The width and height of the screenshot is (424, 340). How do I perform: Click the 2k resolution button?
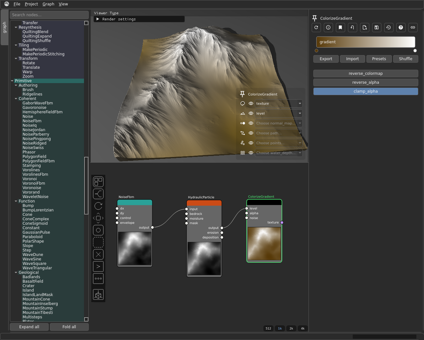(291, 328)
